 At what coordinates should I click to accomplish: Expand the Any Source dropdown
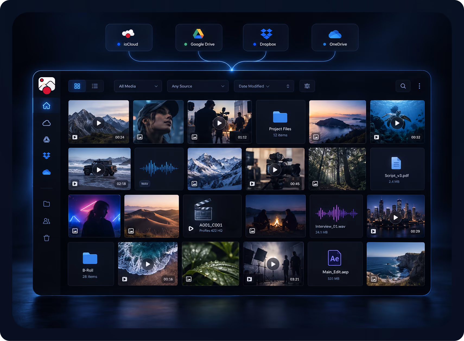[x=198, y=86]
